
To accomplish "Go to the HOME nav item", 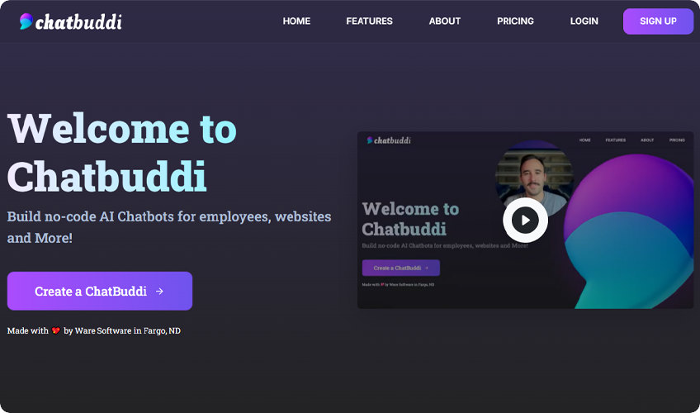I will coord(296,21).
